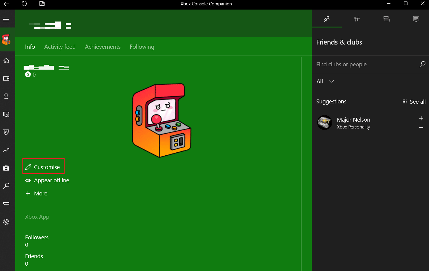The image size is (429, 271).
Task: Switch to Parties panel icon
Action: [x=357, y=19]
